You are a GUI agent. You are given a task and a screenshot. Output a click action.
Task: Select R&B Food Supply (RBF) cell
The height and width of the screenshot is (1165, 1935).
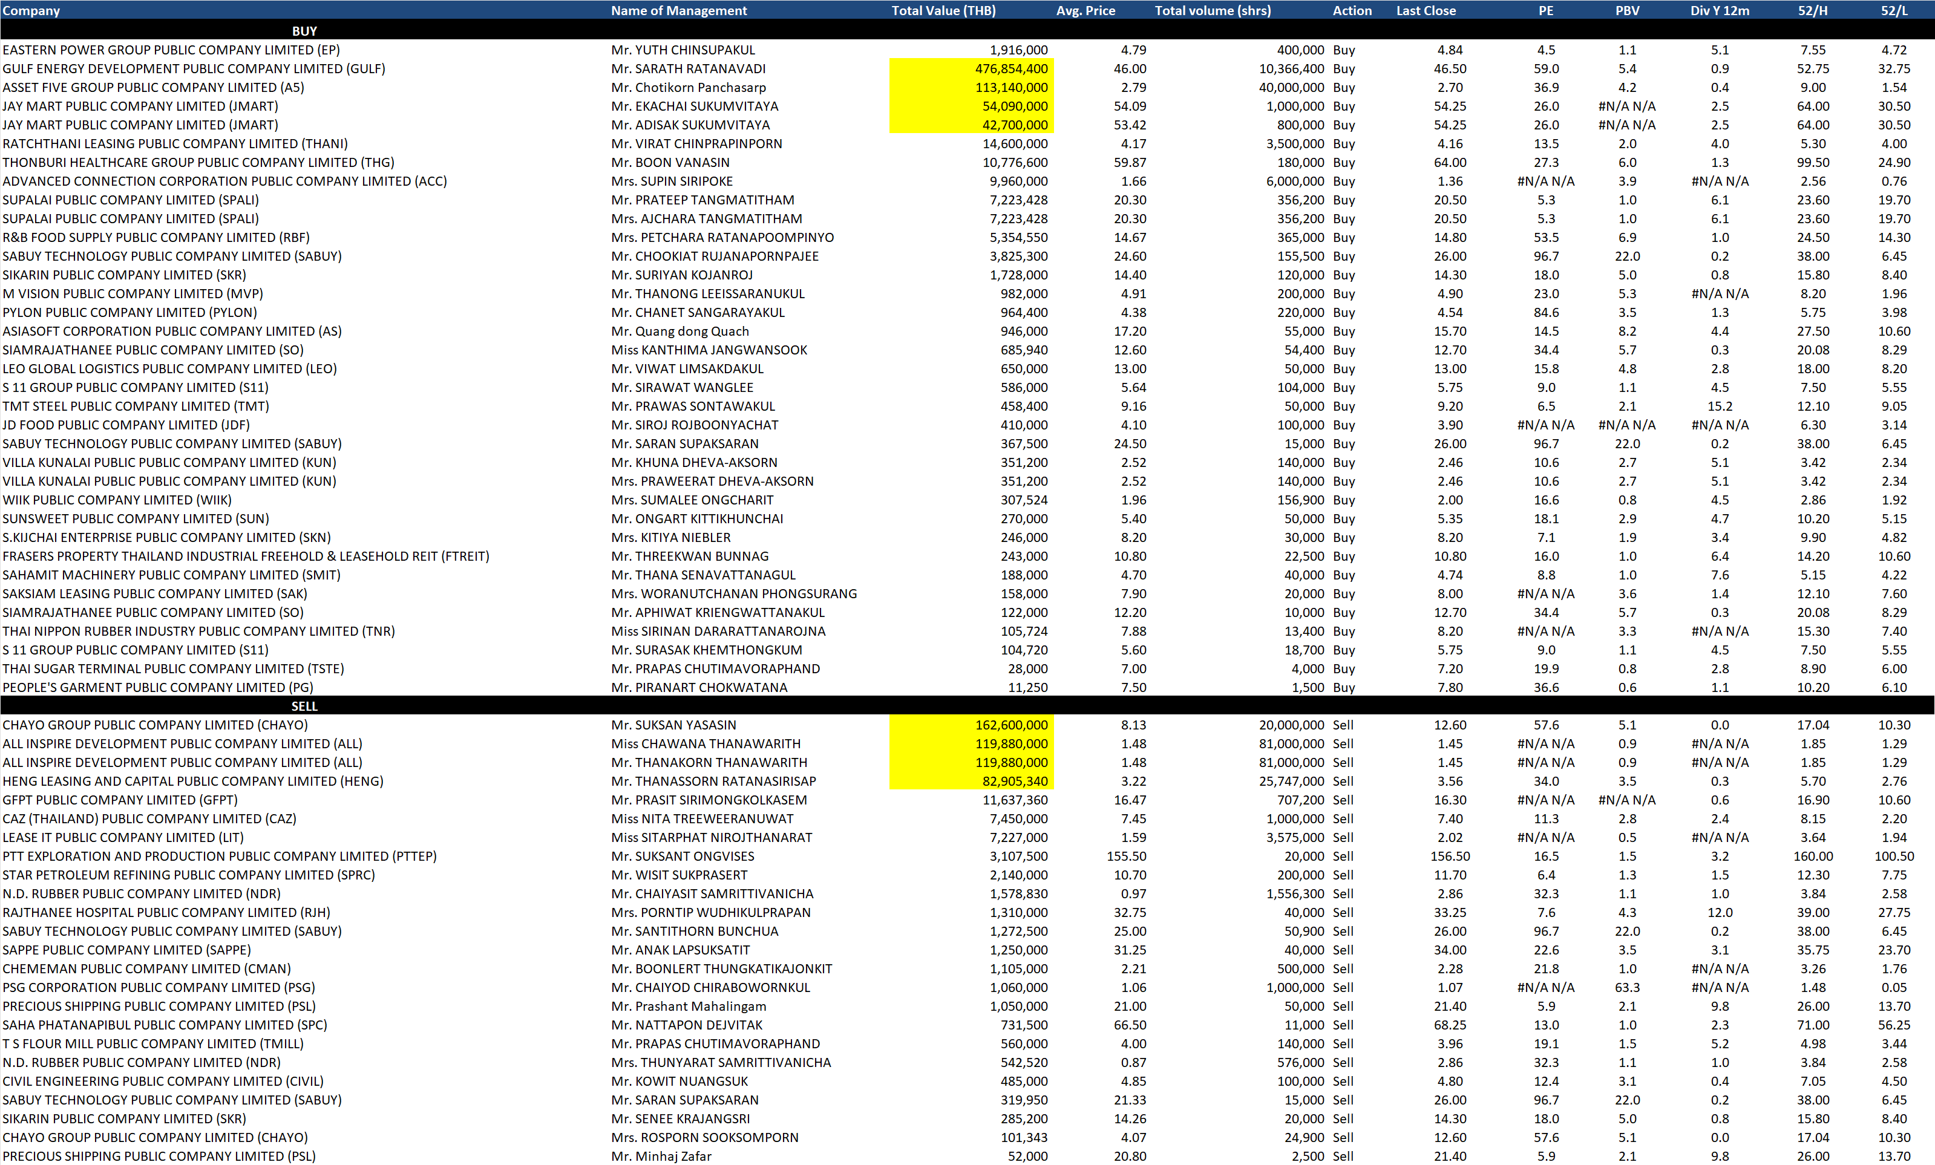[x=156, y=237]
